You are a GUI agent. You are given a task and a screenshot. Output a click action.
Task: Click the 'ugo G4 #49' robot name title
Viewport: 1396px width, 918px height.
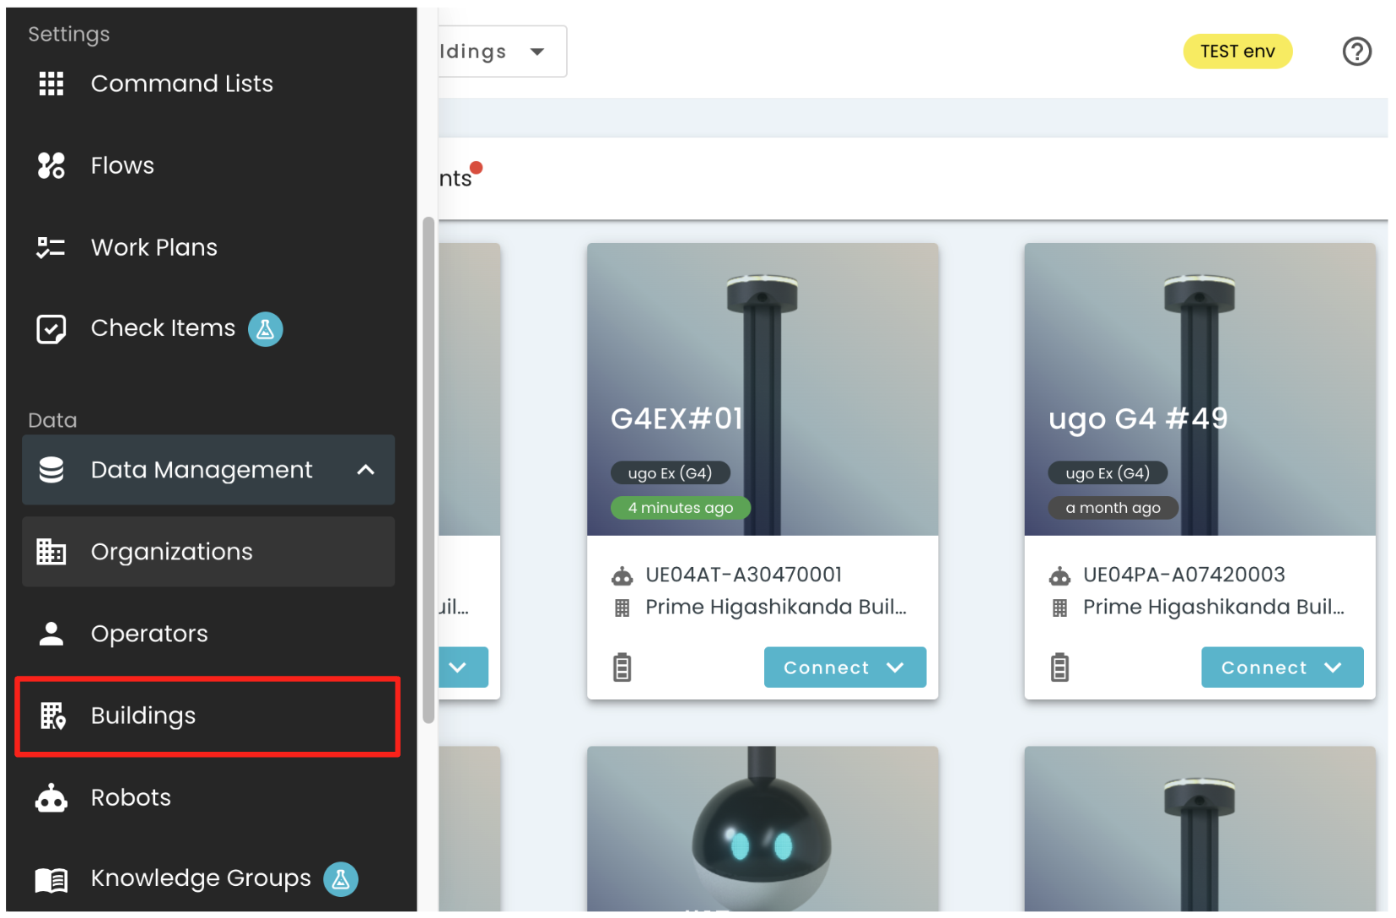pos(1138,418)
